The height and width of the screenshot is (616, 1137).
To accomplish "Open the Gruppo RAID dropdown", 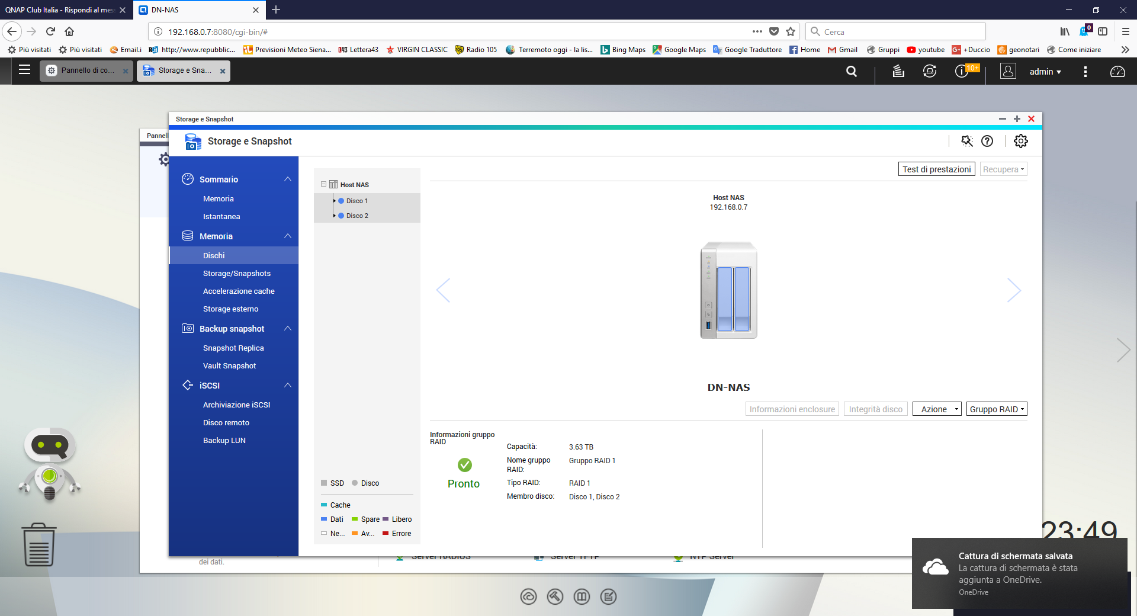I will 997,409.
